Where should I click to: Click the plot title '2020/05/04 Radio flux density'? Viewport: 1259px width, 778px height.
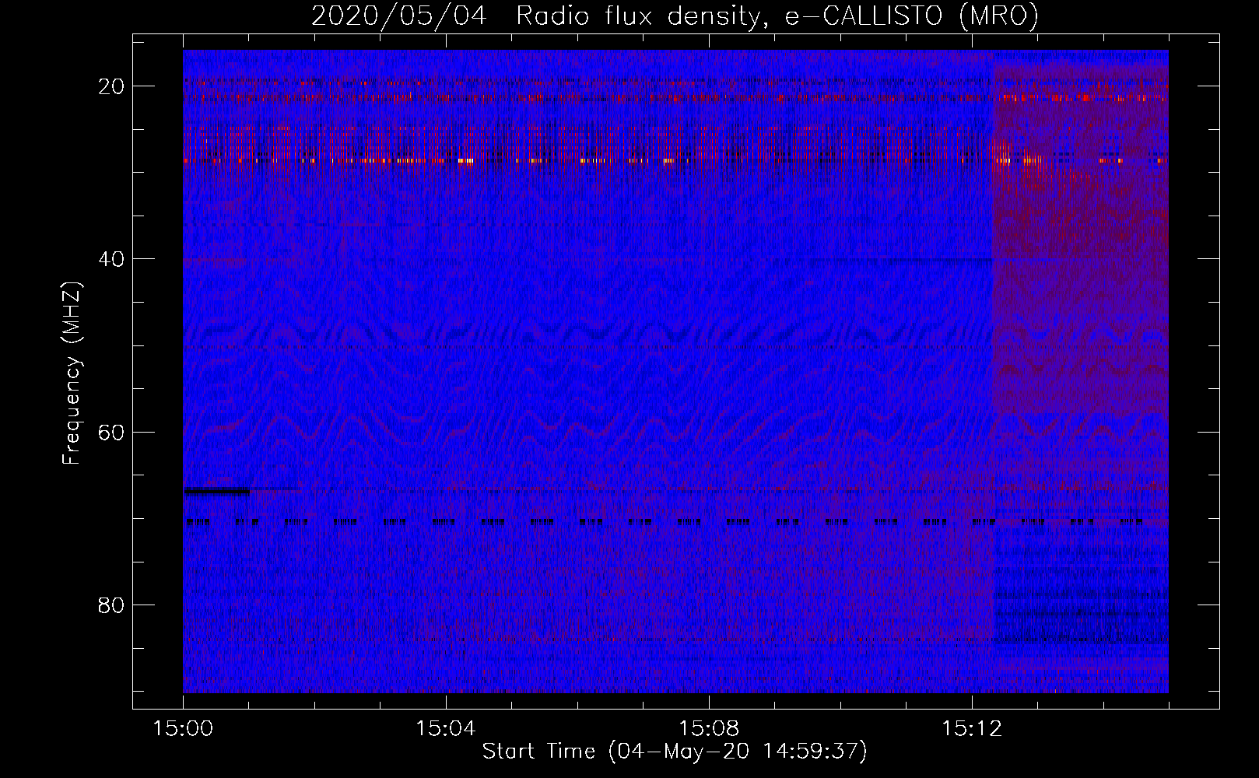[x=675, y=16]
